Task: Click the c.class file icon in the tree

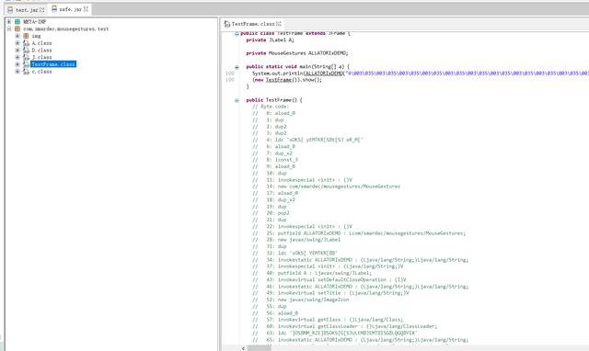Action: point(26,72)
